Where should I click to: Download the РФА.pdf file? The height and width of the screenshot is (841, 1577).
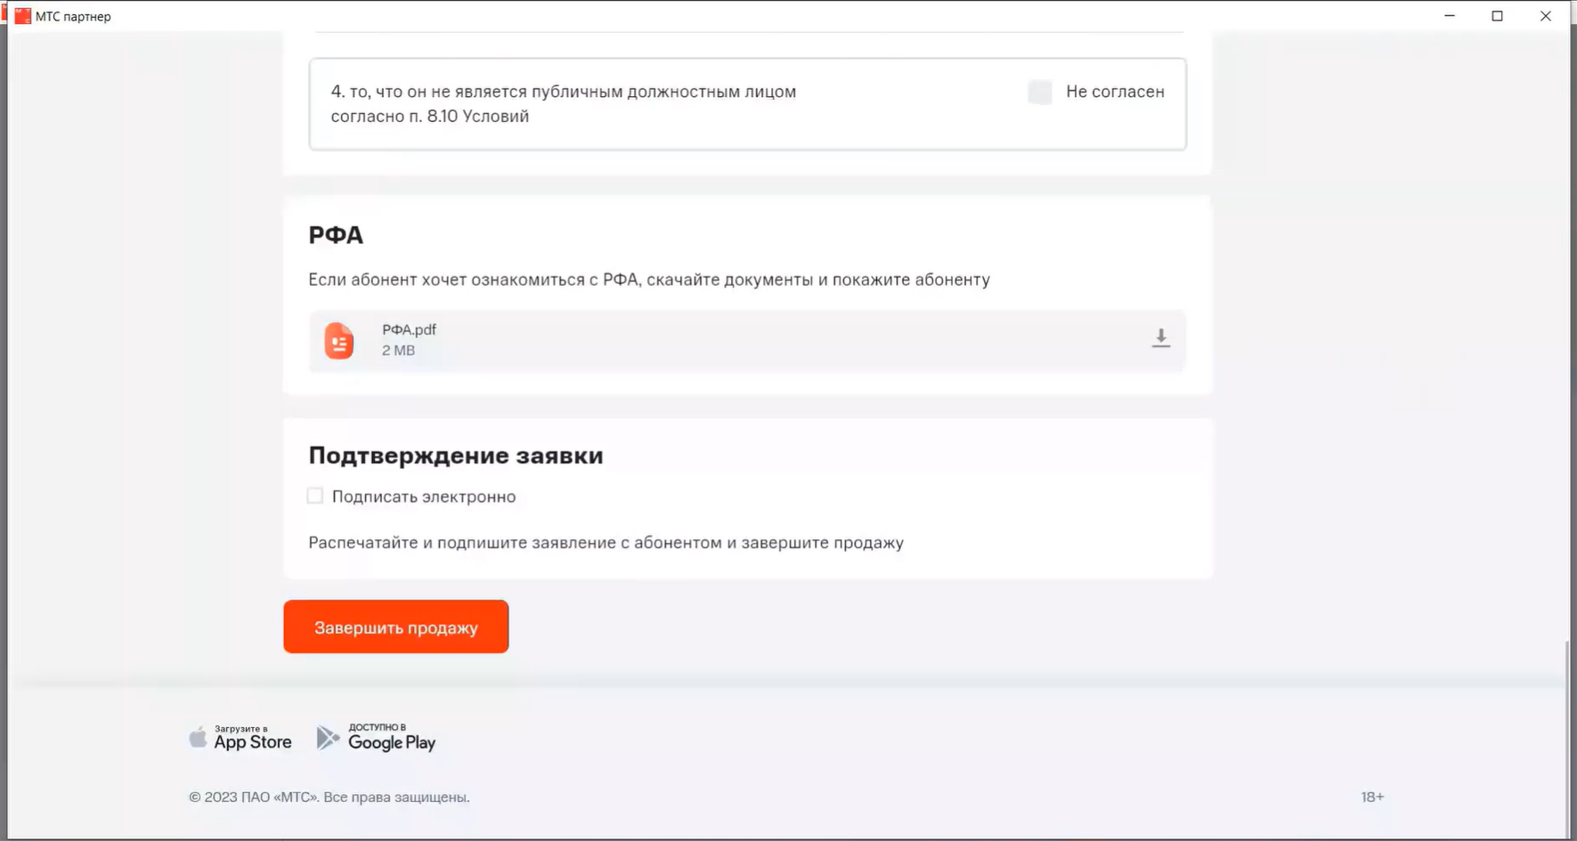click(1160, 338)
